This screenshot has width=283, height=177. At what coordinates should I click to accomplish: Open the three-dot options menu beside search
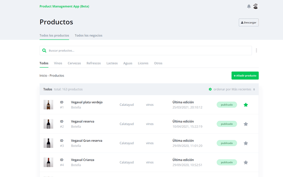click(256, 51)
